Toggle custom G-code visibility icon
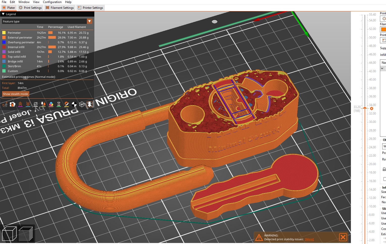 tap(66, 104)
